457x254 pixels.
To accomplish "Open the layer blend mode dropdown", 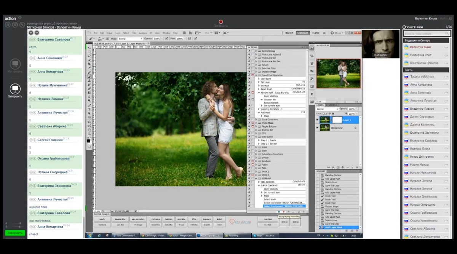I will tap(327, 109).
